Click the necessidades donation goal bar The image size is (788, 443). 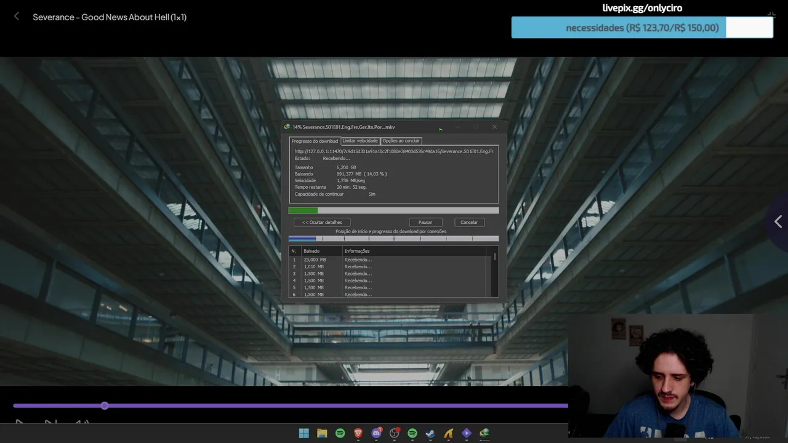coord(642,28)
